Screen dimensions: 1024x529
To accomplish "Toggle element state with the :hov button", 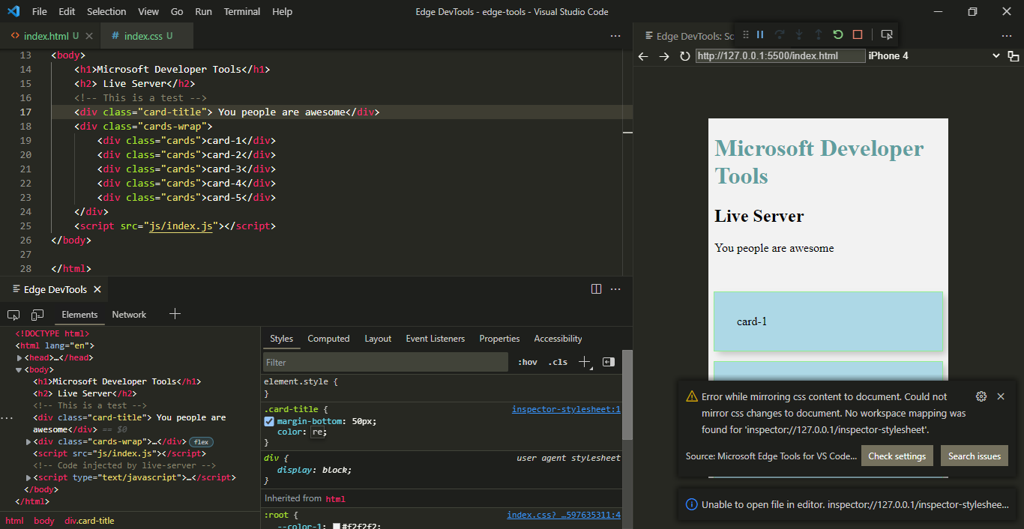I will click(x=527, y=362).
